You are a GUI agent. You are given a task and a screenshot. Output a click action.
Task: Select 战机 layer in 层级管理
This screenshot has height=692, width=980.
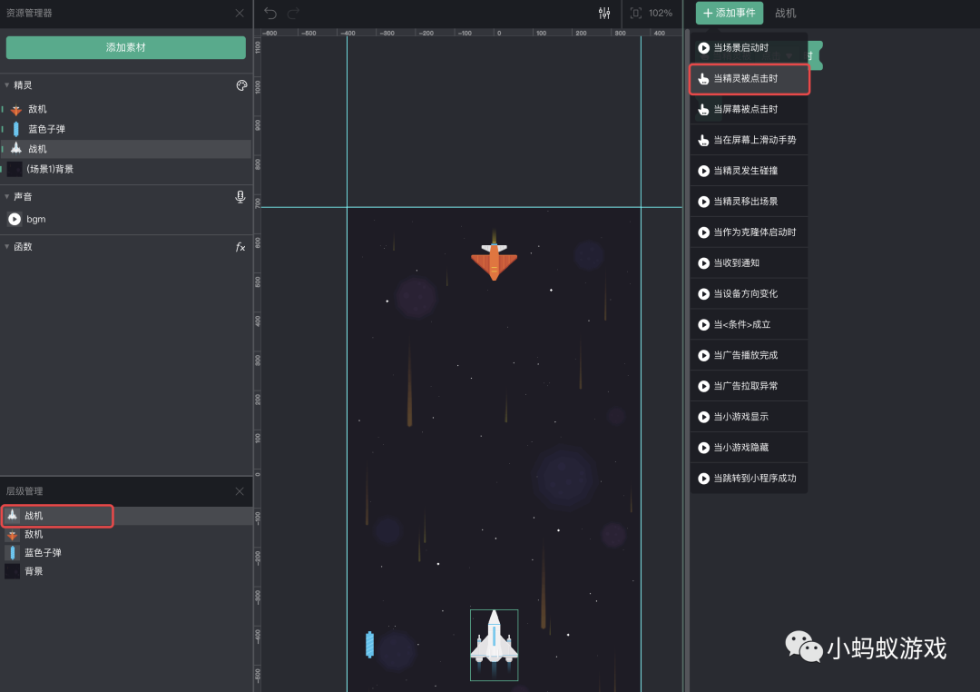[x=126, y=516]
